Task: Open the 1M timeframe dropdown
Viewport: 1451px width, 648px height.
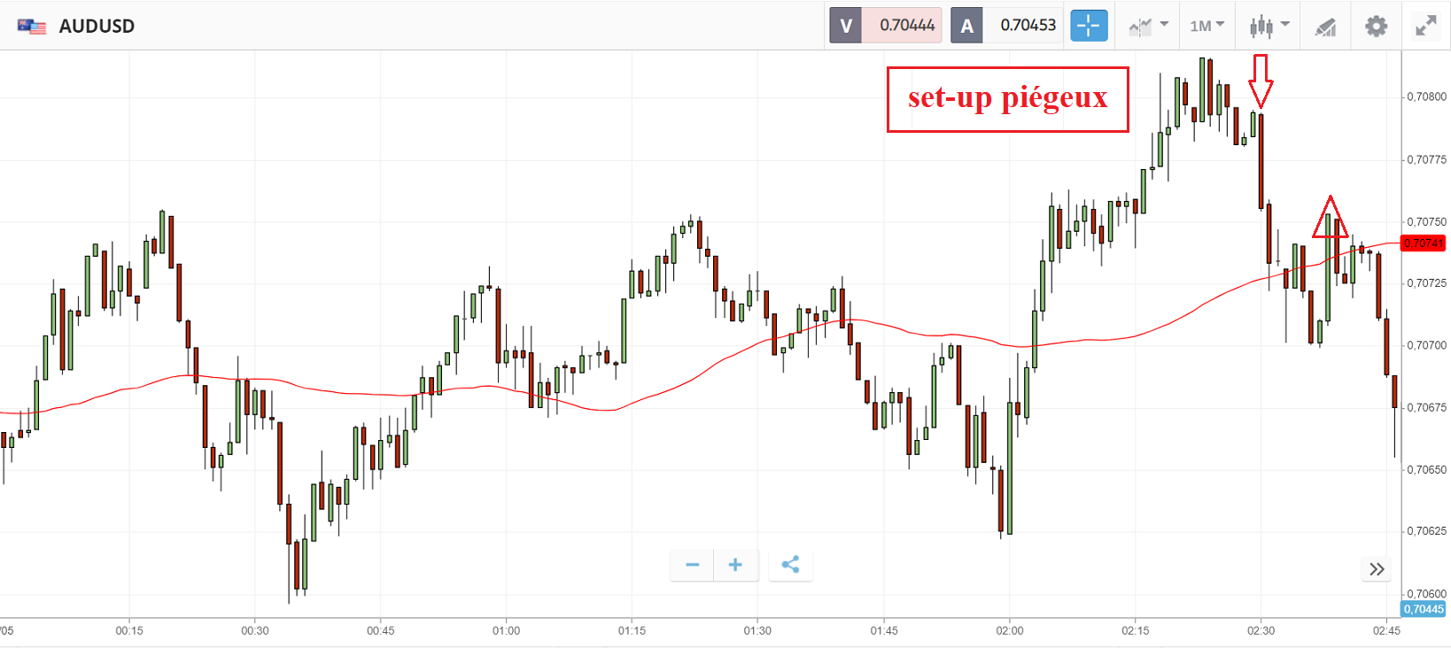Action: [x=1207, y=26]
